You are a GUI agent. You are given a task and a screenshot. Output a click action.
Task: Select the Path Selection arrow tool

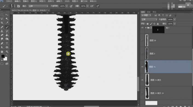point(2,48)
